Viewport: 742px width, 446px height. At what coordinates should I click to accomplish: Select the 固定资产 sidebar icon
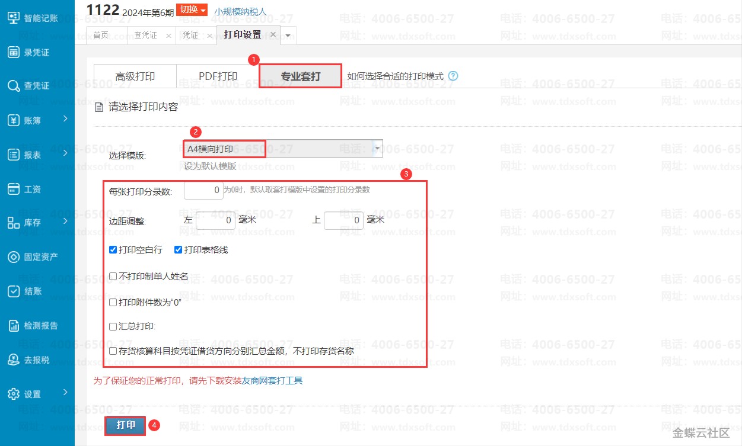14,257
